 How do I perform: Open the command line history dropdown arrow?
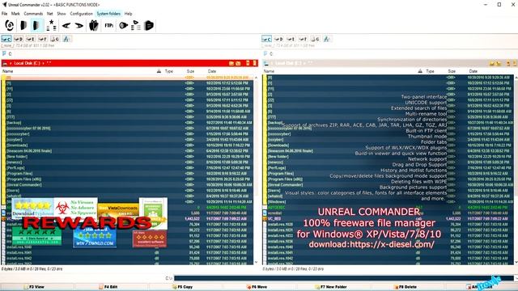pos(516,278)
